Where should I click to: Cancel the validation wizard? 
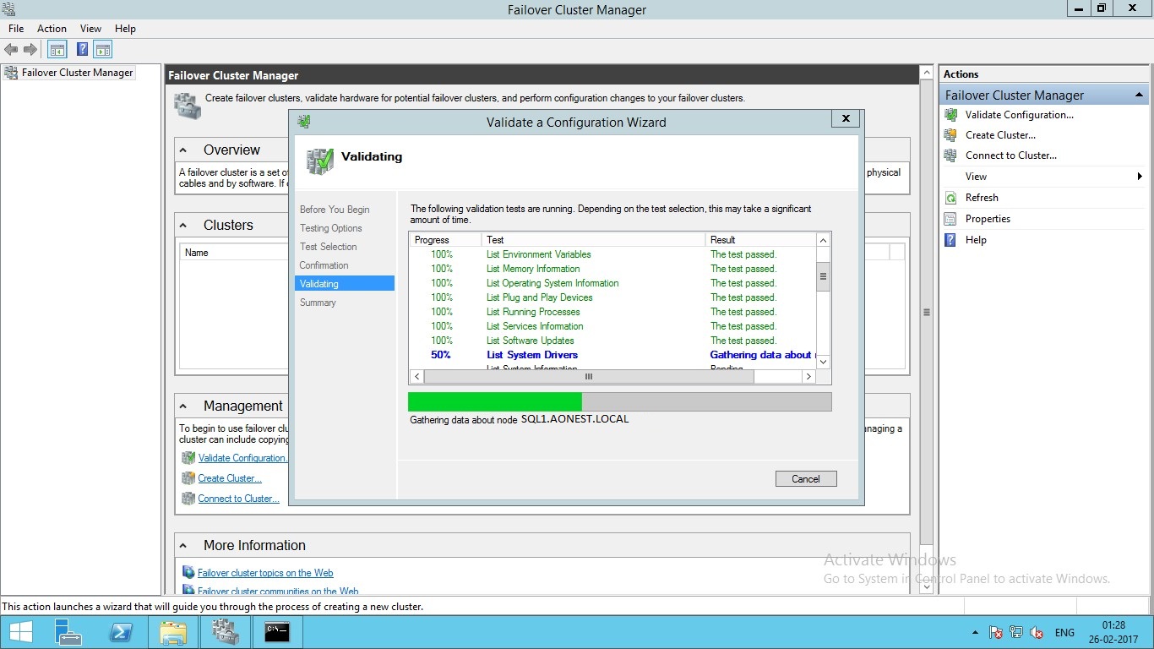coord(806,479)
